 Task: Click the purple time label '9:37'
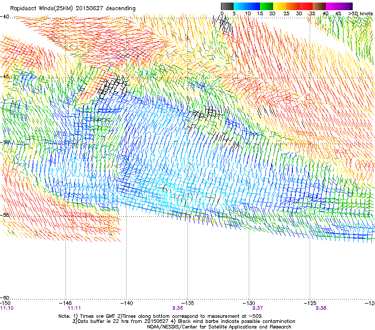tap(257, 308)
